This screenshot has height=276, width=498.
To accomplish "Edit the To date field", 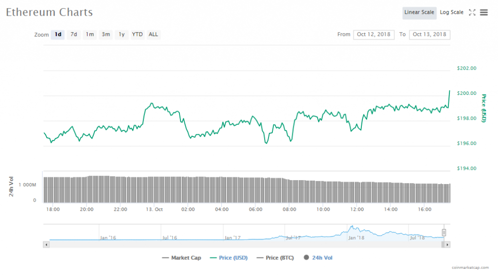I will pos(429,35).
